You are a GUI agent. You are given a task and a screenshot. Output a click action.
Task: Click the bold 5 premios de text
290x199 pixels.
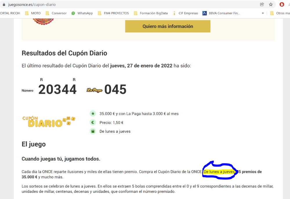[250, 172]
